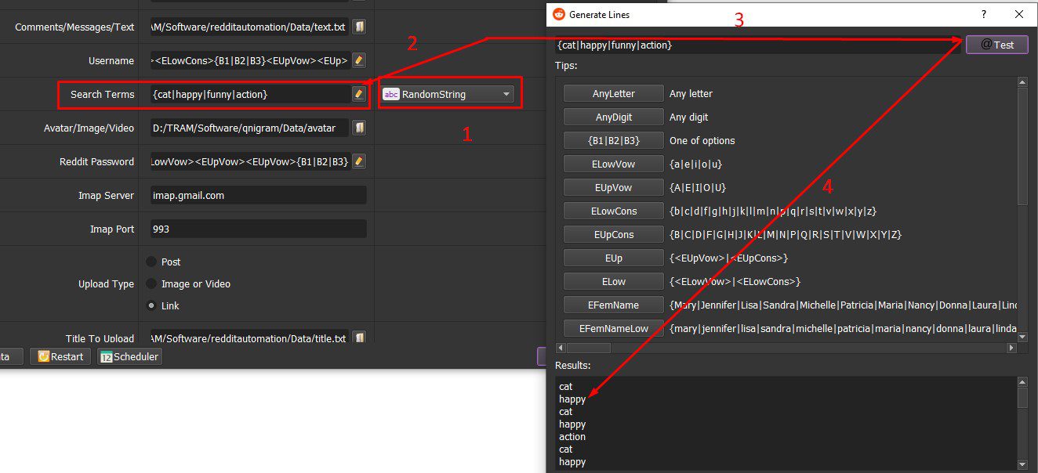Click the Username input field
This screenshot has width=1038, height=473.
point(250,60)
